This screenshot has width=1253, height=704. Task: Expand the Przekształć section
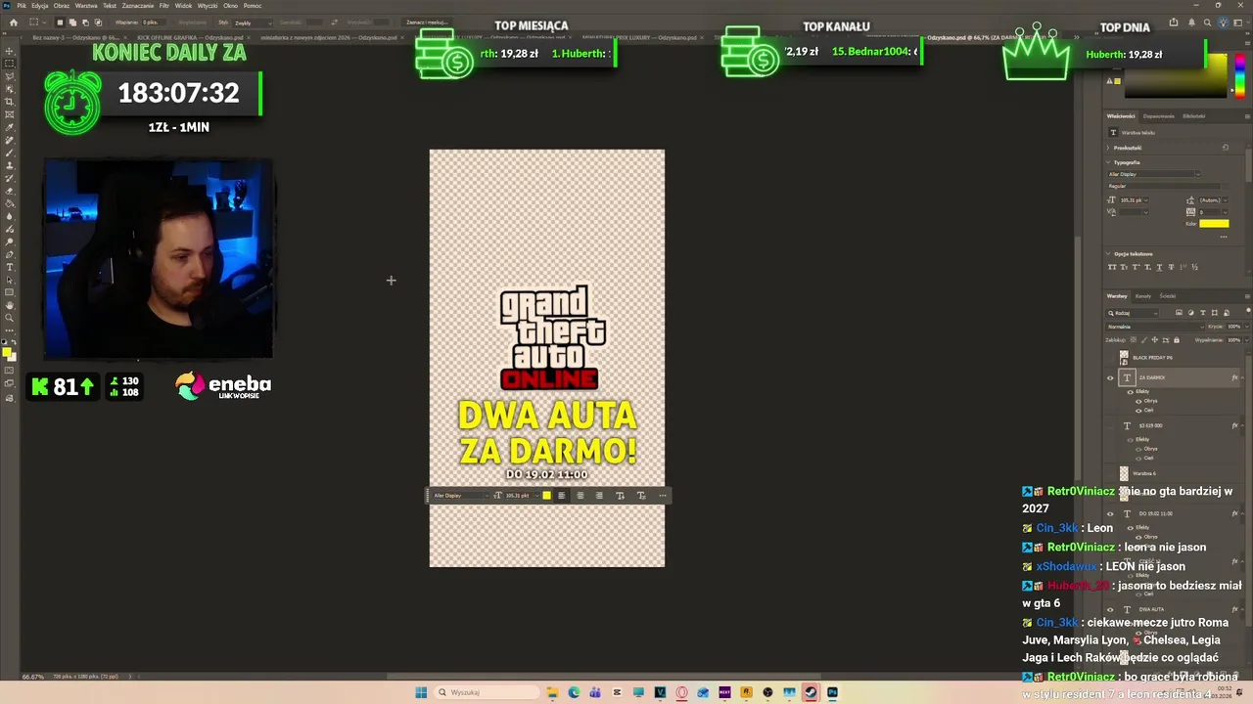1108,148
